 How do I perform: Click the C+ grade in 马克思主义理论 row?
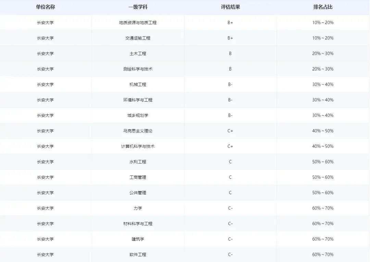230,131
